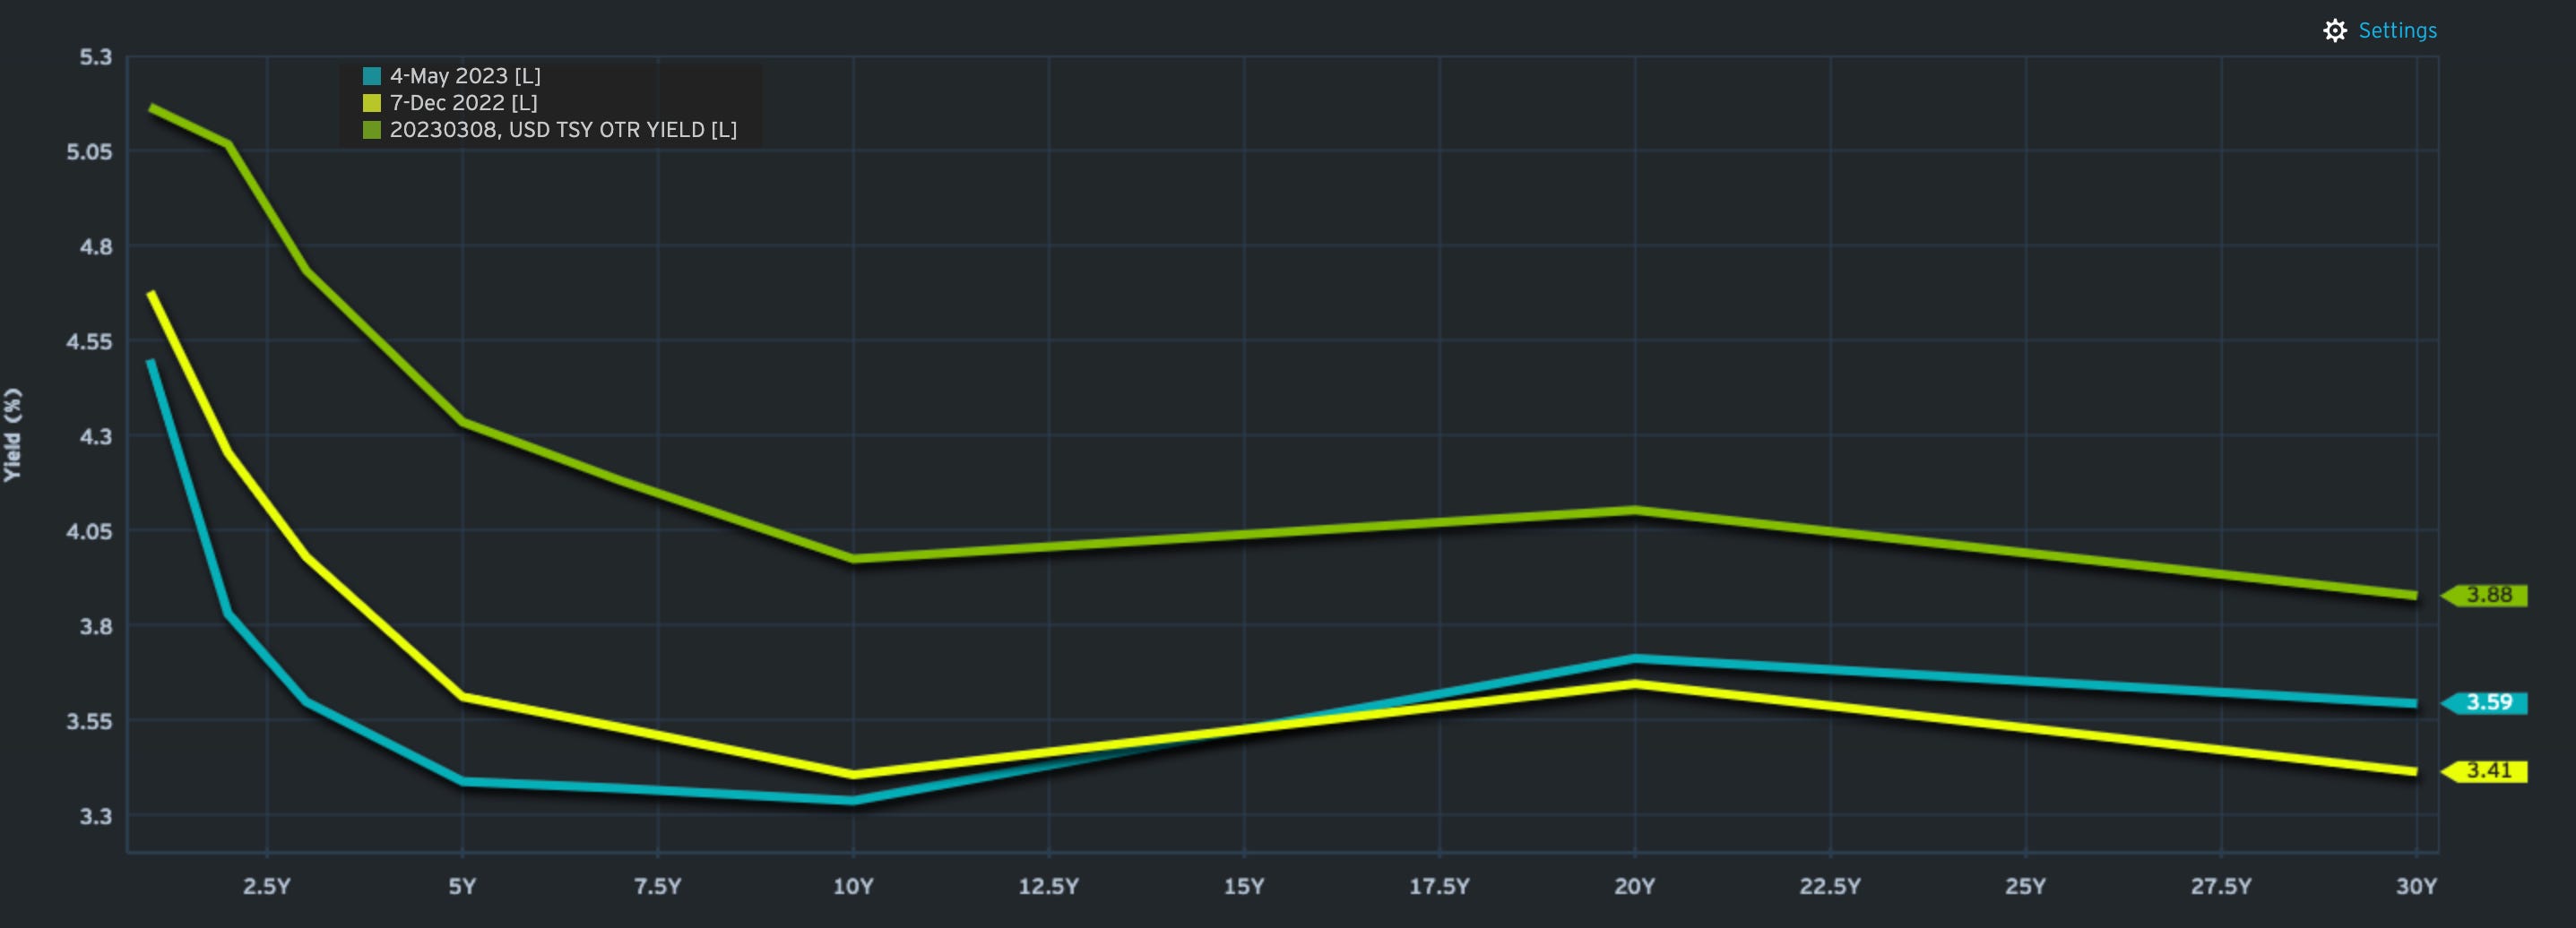Click the 4.3 y-axis value

pos(96,436)
